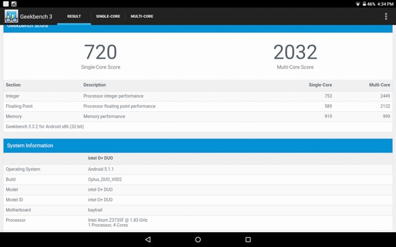
Task: Select integer multi-core value 2449
Action: pyautogui.click(x=385, y=96)
